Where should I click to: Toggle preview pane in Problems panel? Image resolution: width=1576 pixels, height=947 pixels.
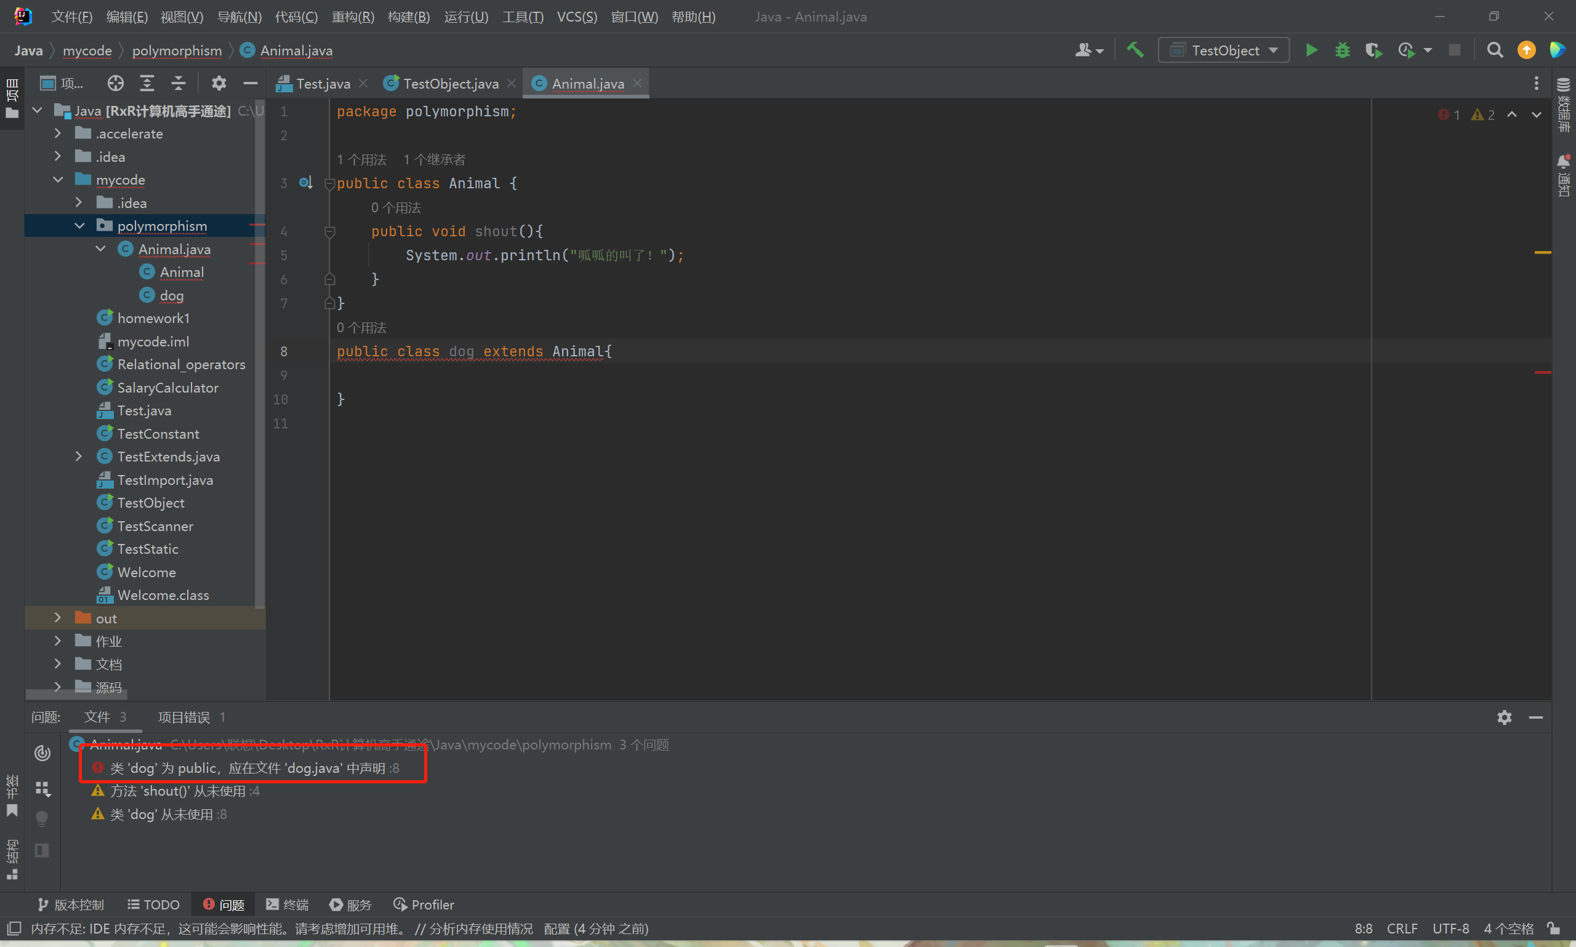(42, 850)
